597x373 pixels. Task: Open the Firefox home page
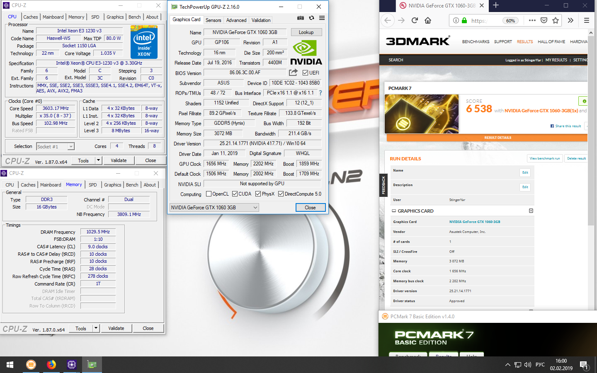click(428, 20)
